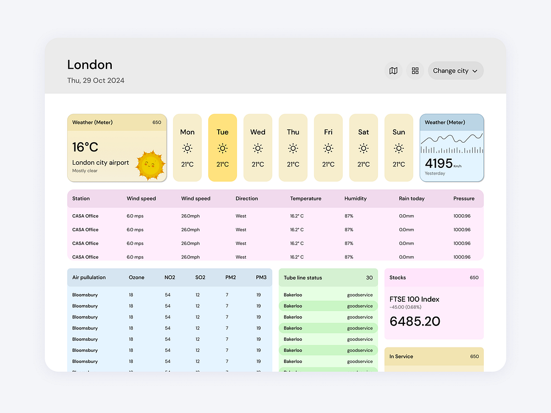Click the goodservice label for Bakerloo
The height and width of the screenshot is (413, 551).
point(360,295)
